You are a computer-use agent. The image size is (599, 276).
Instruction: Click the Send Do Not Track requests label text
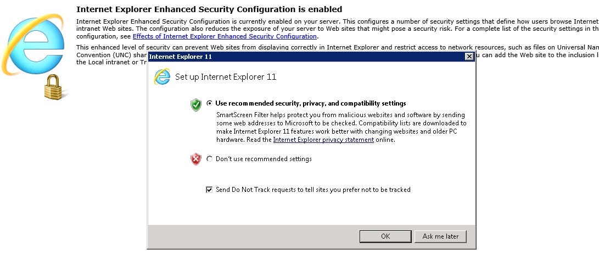(x=314, y=190)
